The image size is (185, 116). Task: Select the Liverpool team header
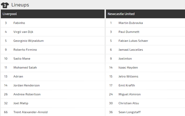coord(53,14)
